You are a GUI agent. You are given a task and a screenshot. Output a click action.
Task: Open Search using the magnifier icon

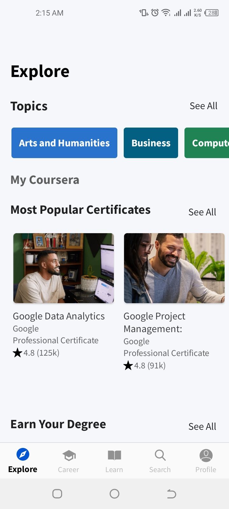pos(160,455)
